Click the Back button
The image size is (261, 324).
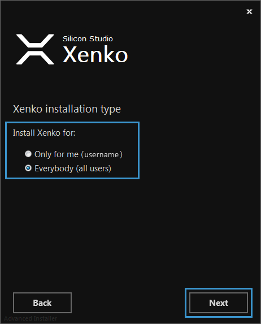click(x=42, y=303)
